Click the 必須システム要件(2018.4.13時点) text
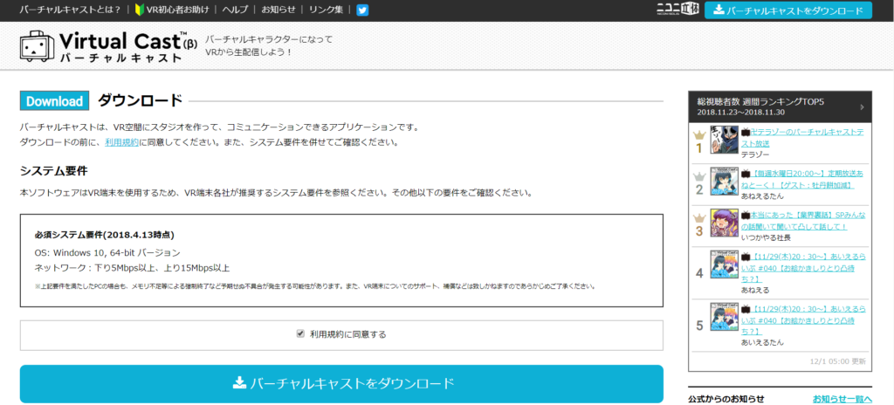The image size is (894, 405). [x=105, y=235]
